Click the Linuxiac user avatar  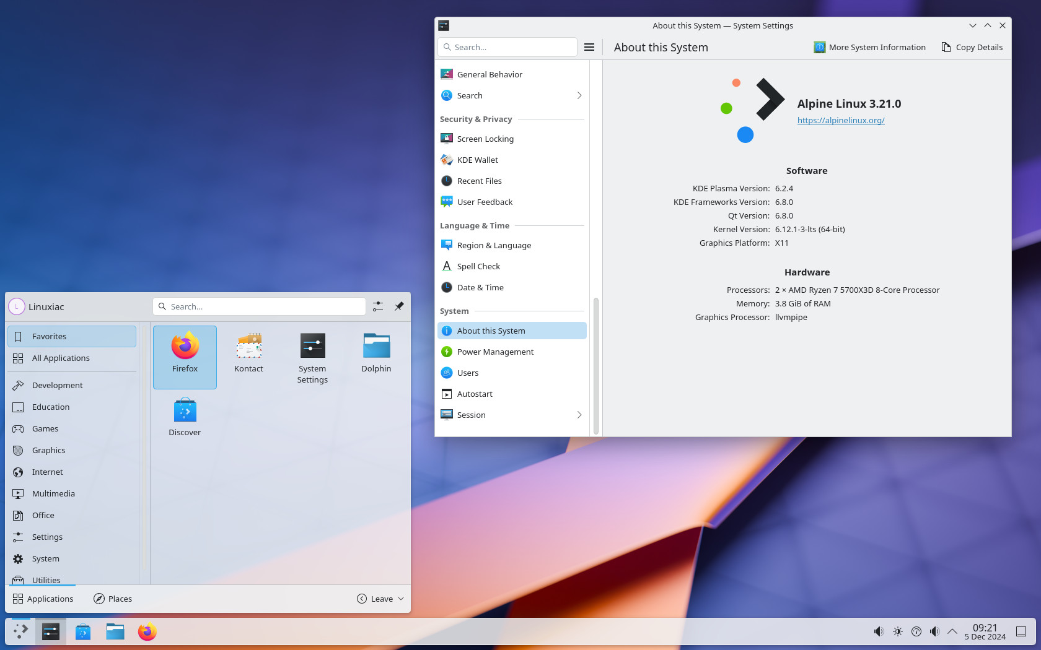click(x=17, y=306)
